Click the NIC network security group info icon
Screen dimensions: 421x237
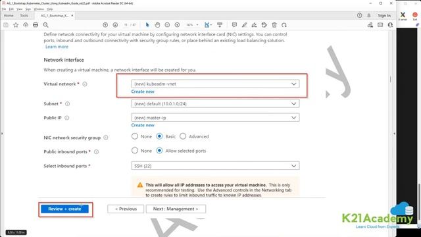(x=106, y=138)
